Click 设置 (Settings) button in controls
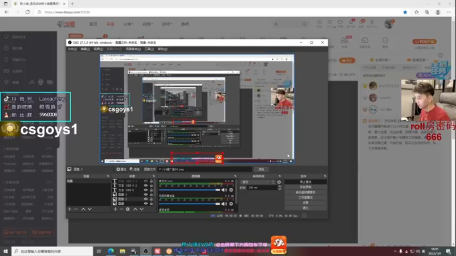Screen dimensions: 456x256 click(306, 203)
